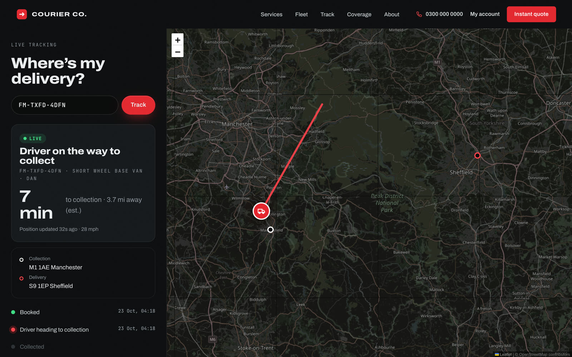Focus the tracking number input field
Image resolution: width=572 pixels, height=357 pixels.
[65, 105]
